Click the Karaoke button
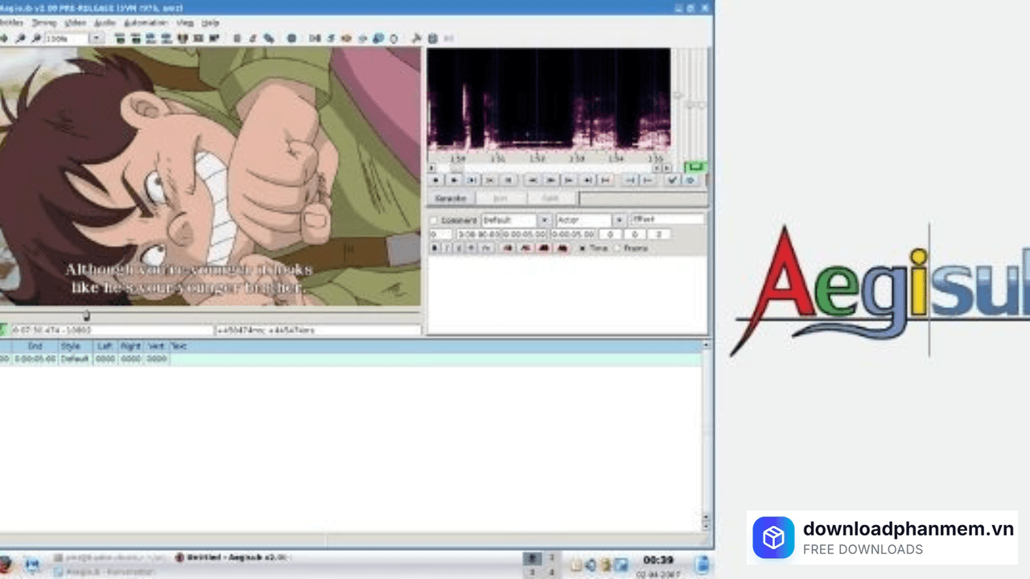Image resolution: width=1030 pixels, height=579 pixels. (x=451, y=199)
